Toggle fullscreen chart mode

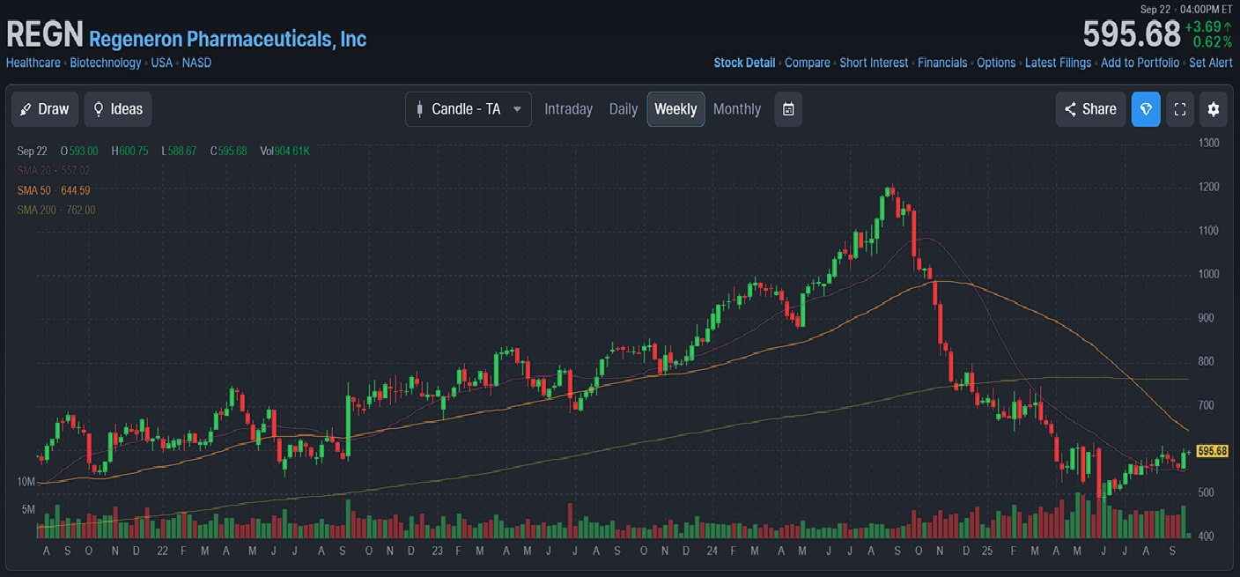point(1180,109)
